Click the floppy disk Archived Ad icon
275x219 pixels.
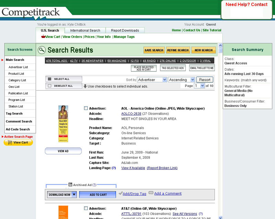point(70,185)
